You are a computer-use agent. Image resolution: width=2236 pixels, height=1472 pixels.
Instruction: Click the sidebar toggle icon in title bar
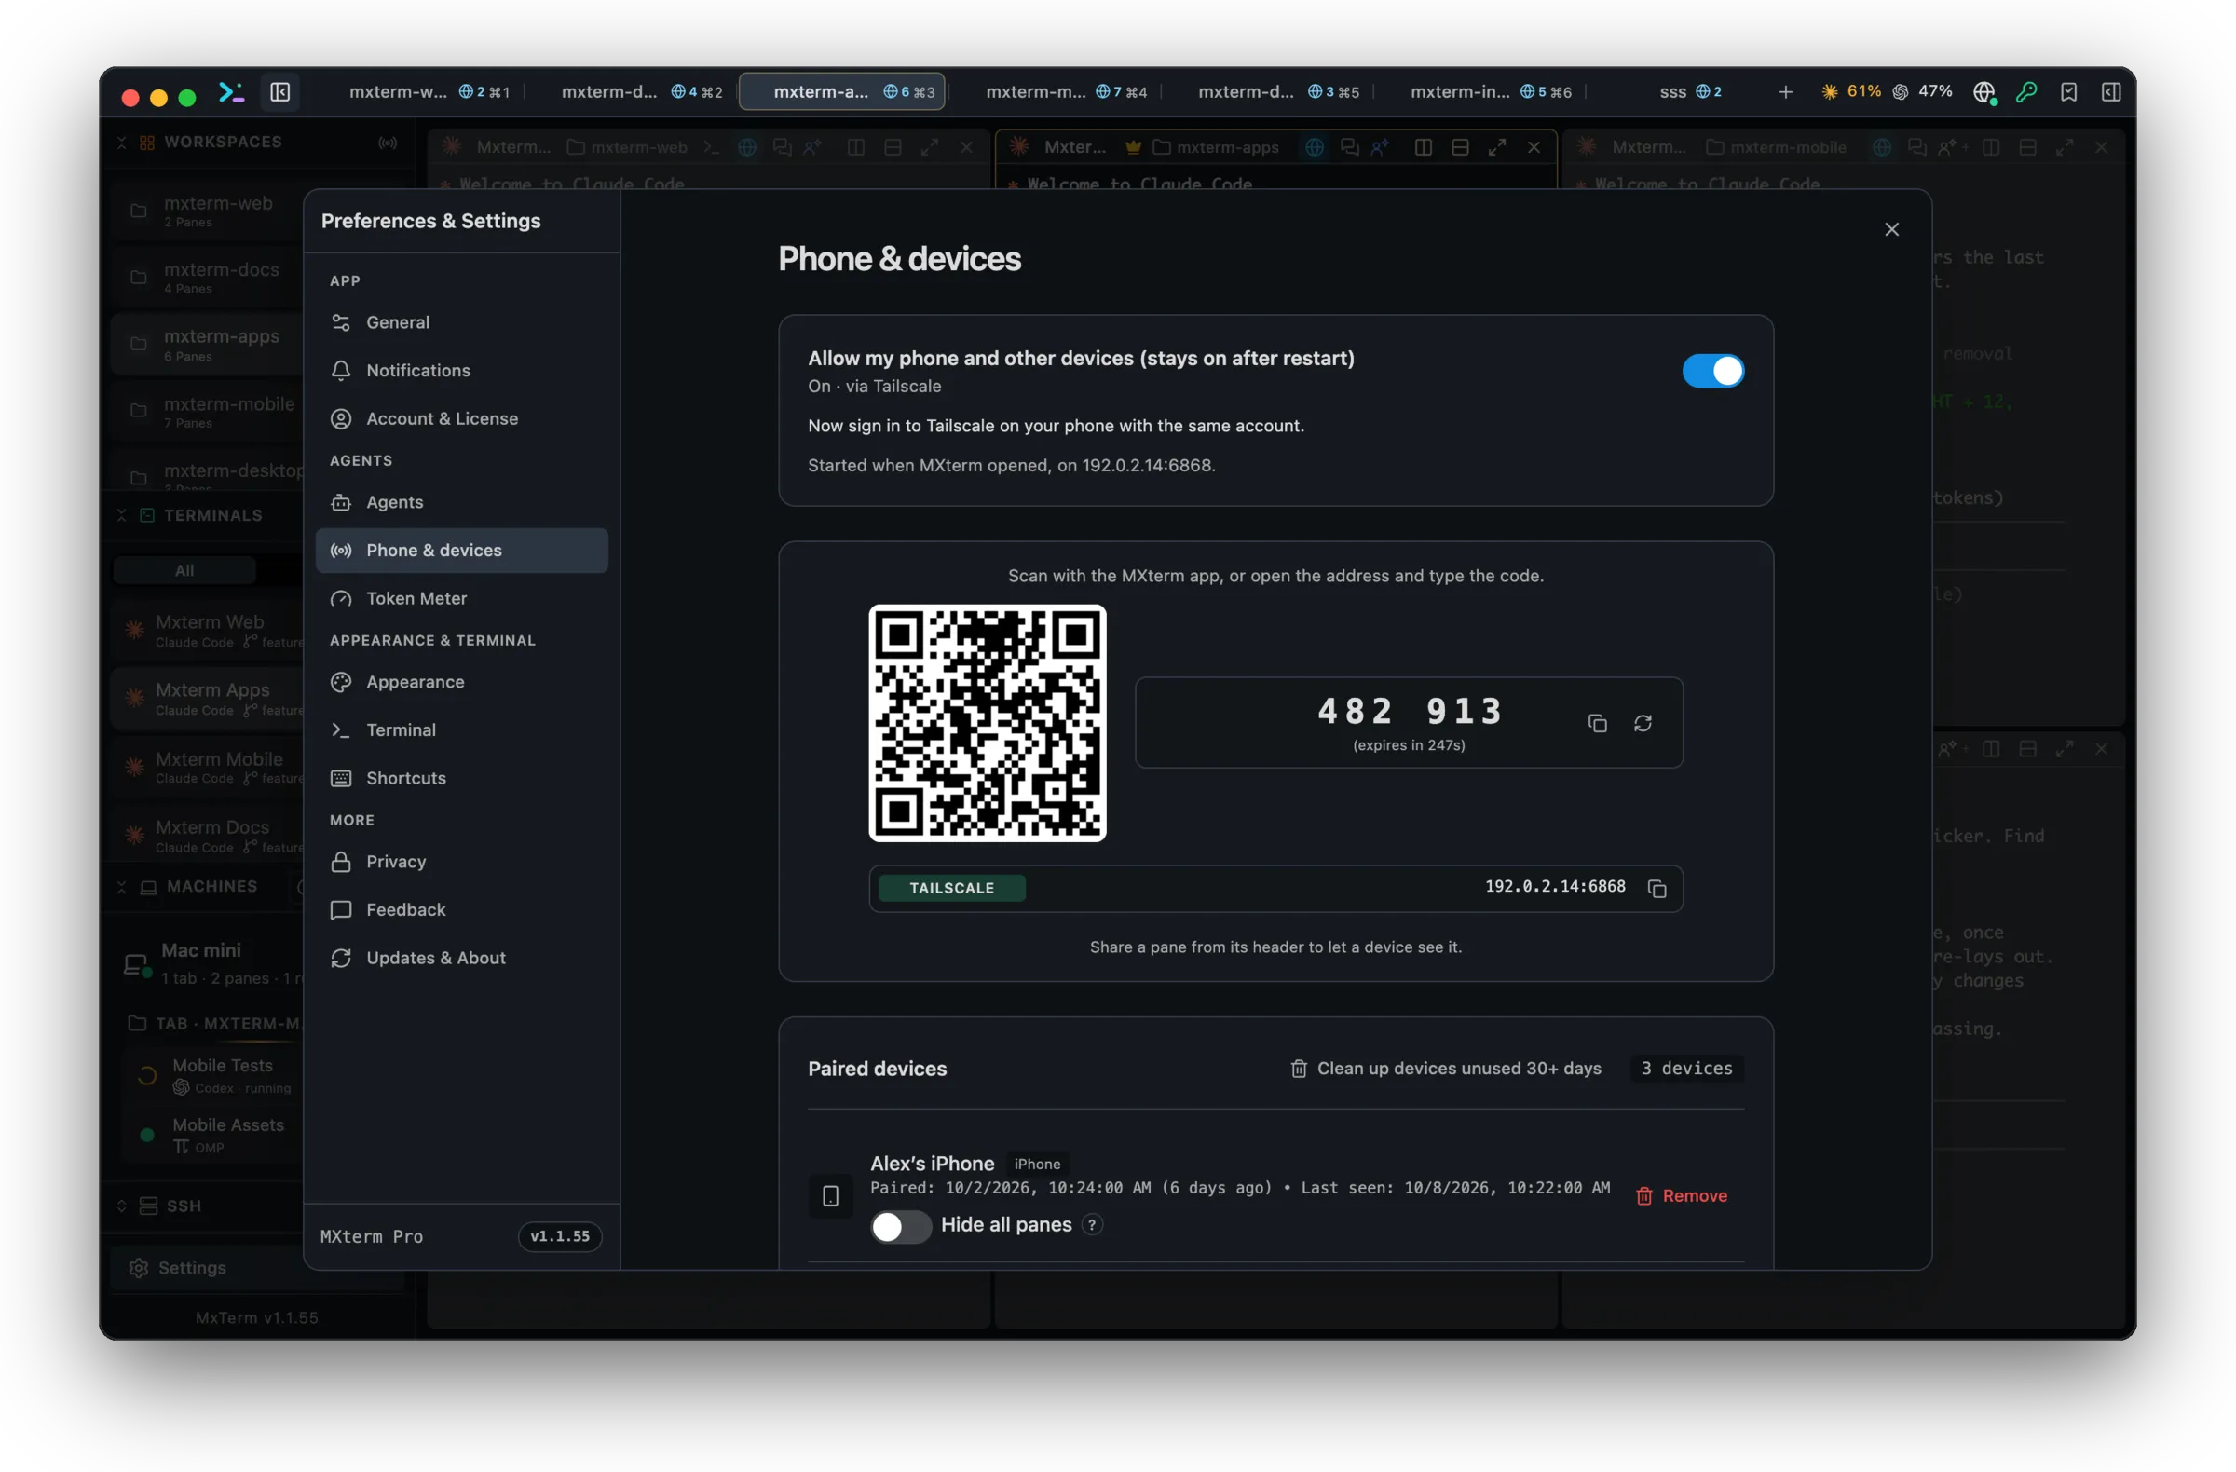point(280,92)
